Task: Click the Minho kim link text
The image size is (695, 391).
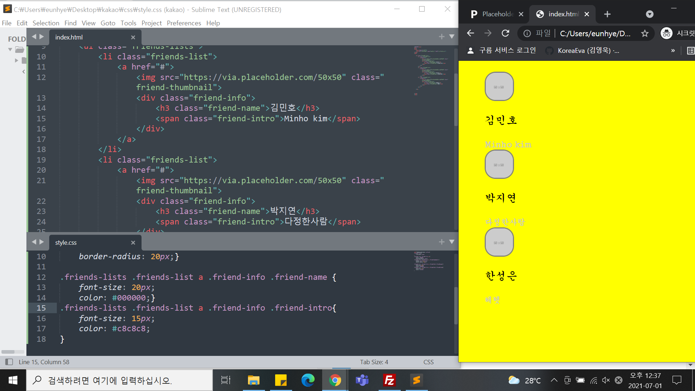Action: click(x=508, y=144)
